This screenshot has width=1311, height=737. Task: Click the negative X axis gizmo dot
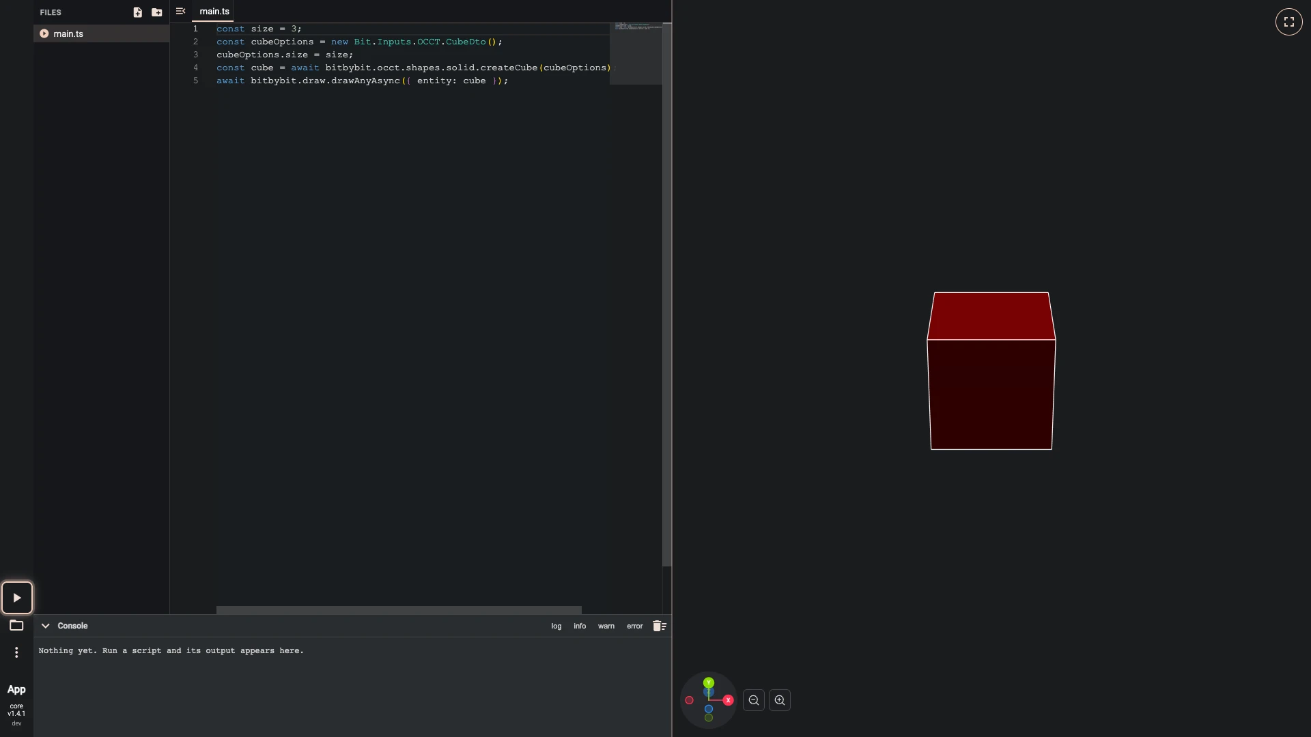coord(689,700)
